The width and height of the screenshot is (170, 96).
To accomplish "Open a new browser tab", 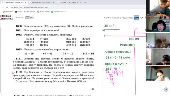I will point(85,2).
